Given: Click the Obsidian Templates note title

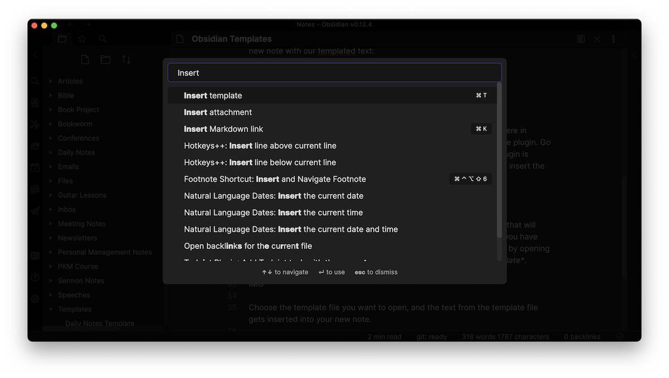Looking at the screenshot, I should pos(232,39).
